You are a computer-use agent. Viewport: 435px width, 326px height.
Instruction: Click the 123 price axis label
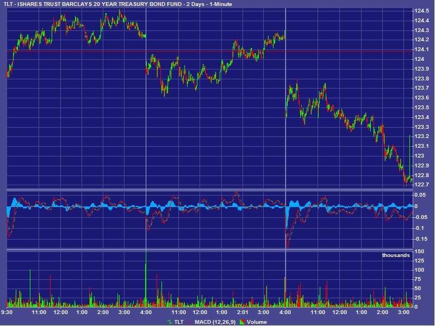[419, 155]
